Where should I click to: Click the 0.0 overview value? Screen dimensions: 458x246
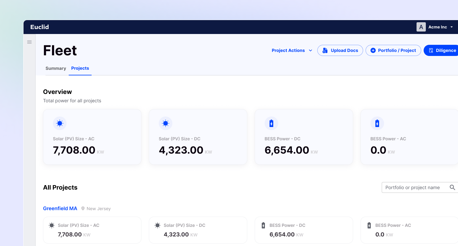click(378, 150)
